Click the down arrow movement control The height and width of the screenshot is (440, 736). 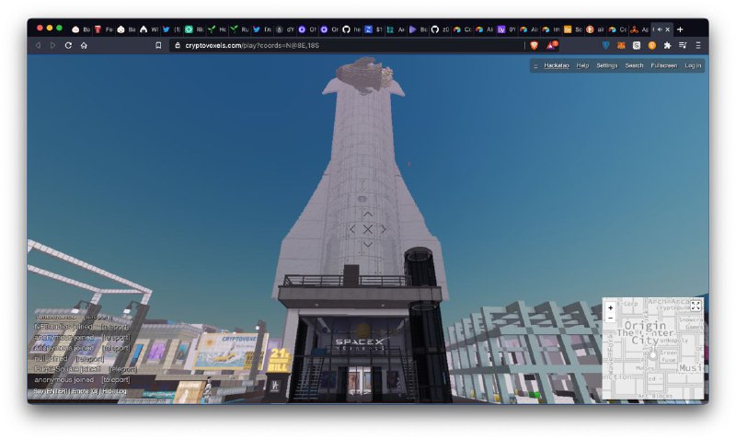coord(367,244)
